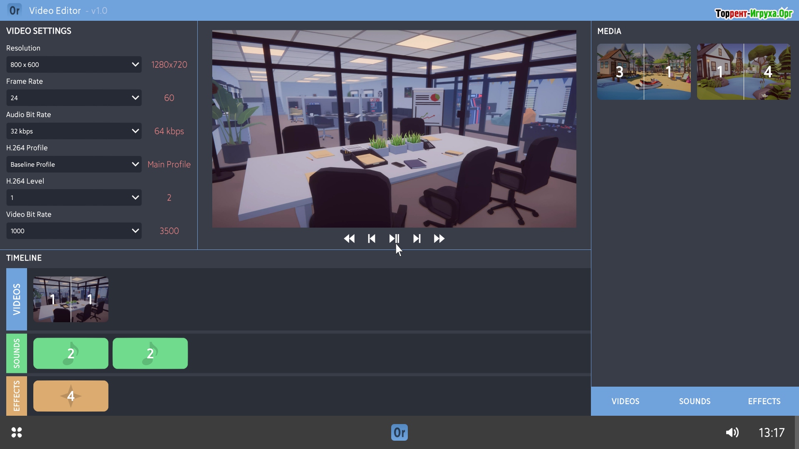The image size is (799, 449).
Task: Select the orange effect clip on timeline
Action: 71,396
